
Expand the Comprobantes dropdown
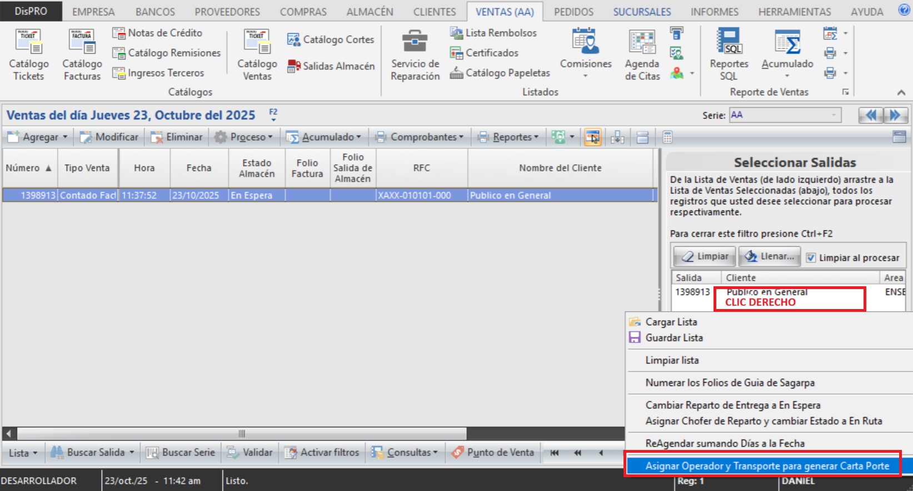(461, 137)
